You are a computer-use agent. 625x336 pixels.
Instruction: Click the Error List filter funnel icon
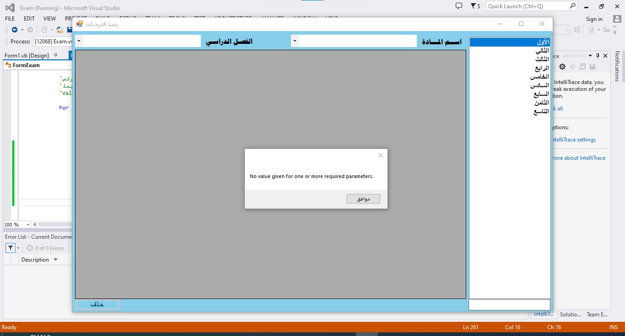(10, 248)
